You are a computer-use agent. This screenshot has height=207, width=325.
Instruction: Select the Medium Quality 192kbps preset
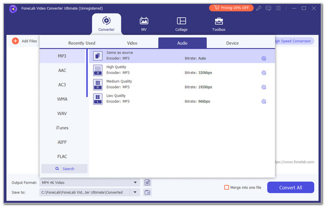pos(182,84)
